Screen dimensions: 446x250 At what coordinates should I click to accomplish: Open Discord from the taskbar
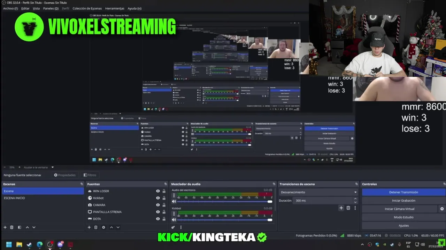[60, 244]
